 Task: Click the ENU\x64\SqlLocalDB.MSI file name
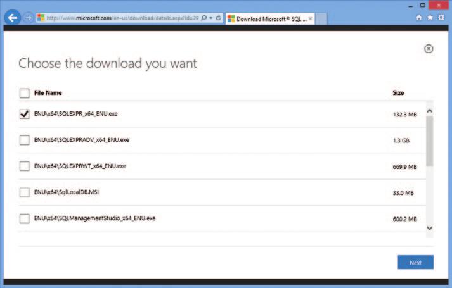[x=67, y=192]
